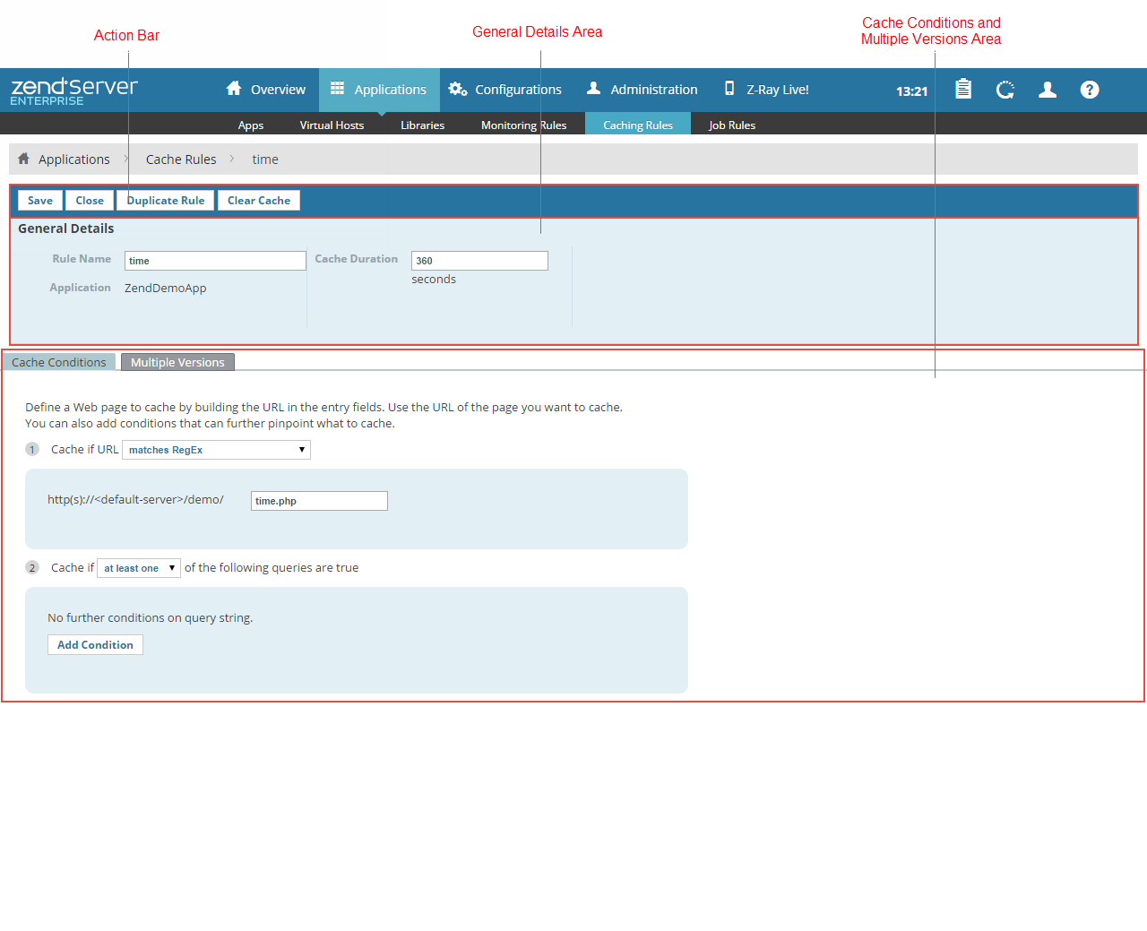Click the Add Condition button
Image resolution: width=1147 pixels, height=931 pixels.
(x=95, y=645)
